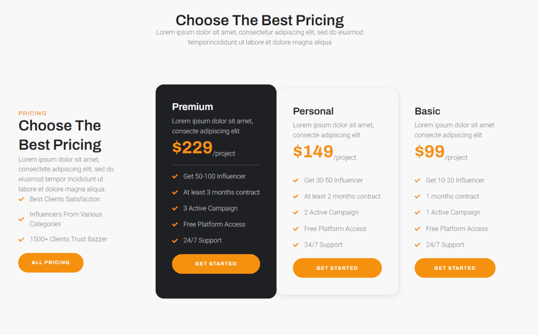
Task: Click checkmark beside 2 Active Campaign
Action: click(296, 212)
